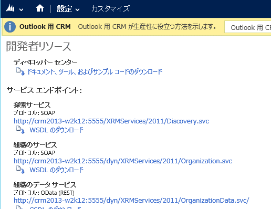Image resolution: width=271 pixels, height=209 pixels.
Task: Download WSDL for 探索サービス
Action: pos(57,130)
